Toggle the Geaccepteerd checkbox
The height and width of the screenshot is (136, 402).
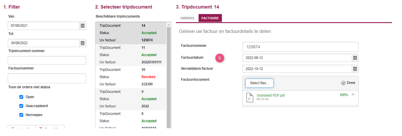(x=22, y=106)
